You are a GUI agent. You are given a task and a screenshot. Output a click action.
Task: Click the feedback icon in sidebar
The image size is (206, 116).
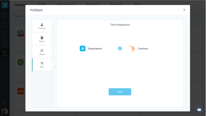5,102
